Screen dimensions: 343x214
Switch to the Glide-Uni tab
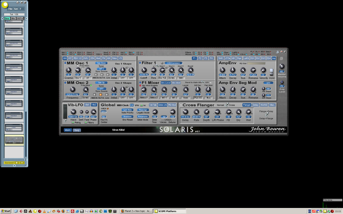[162, 105]
